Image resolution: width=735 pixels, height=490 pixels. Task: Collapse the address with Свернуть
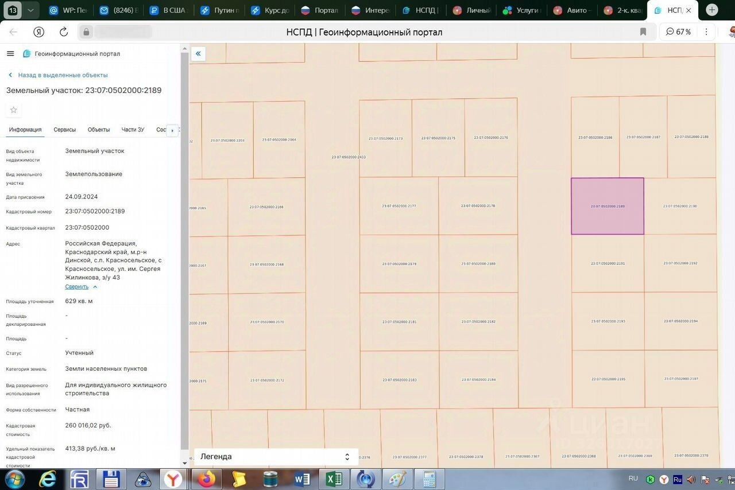[x=81, y=287]
